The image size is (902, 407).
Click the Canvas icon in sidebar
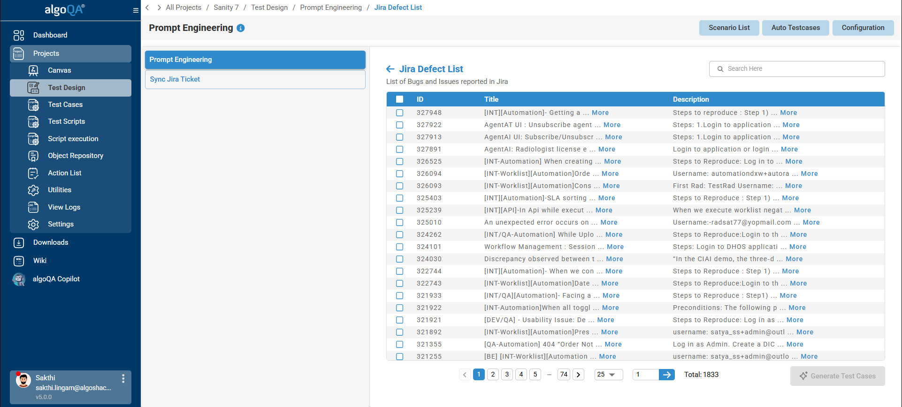tap(33, 70)
